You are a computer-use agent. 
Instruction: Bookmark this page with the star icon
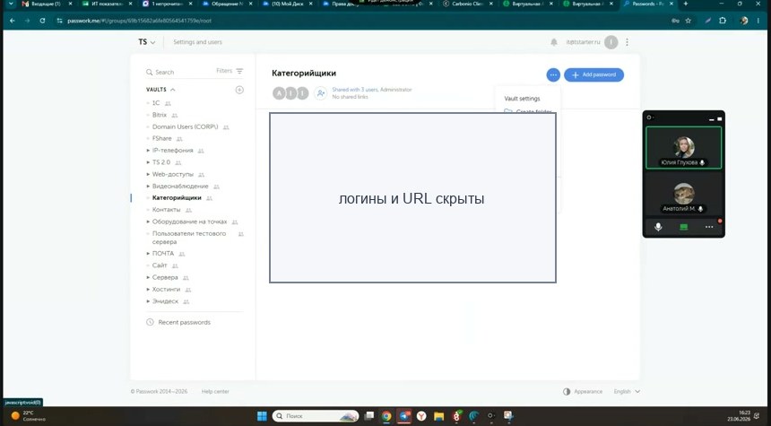click(x=688, y=21)
